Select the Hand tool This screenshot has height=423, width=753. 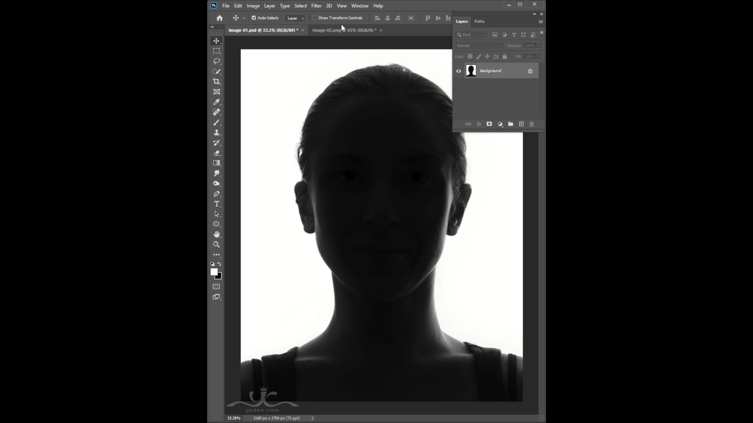[216, 234]
